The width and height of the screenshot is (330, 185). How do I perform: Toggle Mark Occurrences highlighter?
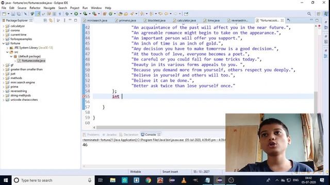tap(38, 14)
